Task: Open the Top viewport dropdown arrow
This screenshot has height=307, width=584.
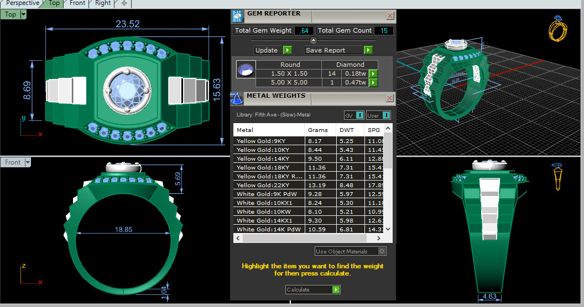Action: pyautogui.click(x=23, y=14)
